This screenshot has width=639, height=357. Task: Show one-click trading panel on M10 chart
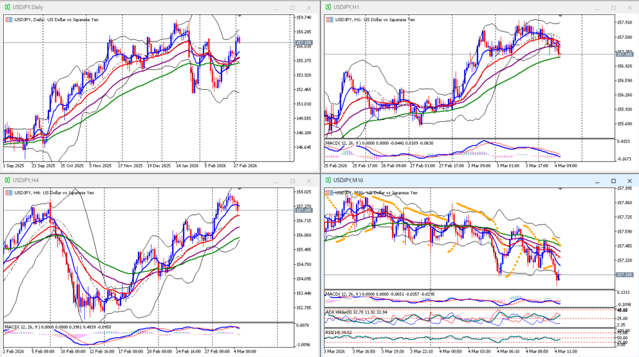328,192
